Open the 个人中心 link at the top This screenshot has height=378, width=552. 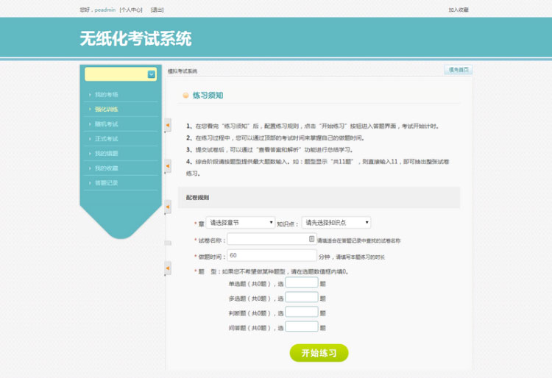[131, 10]
